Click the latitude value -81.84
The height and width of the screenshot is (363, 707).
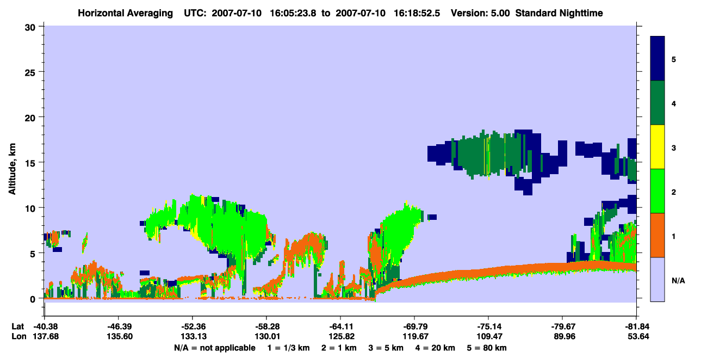click(x=636, y=327)
